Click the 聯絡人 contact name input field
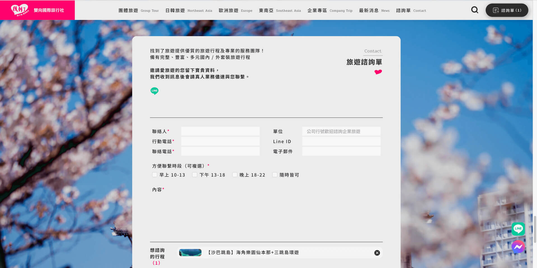The width and height of the screenshot is (537, 268). 220,131
